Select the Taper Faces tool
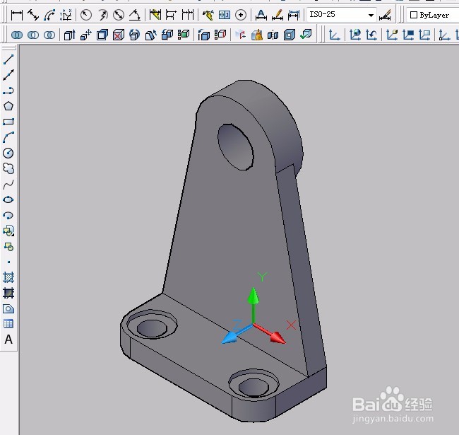This screenshot has height=435, width=459. point(151,35)
